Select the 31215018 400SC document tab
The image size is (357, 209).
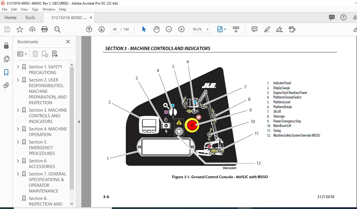click(69, 17)
